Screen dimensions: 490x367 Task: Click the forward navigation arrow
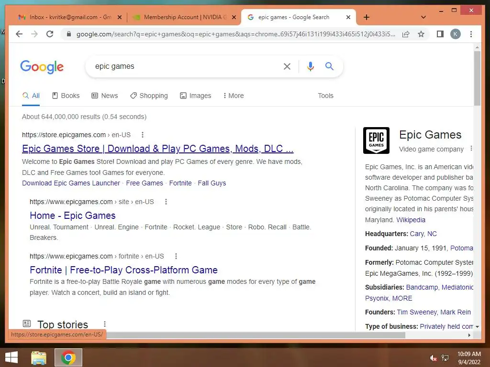pyautogui.click(x=34, y=34)
